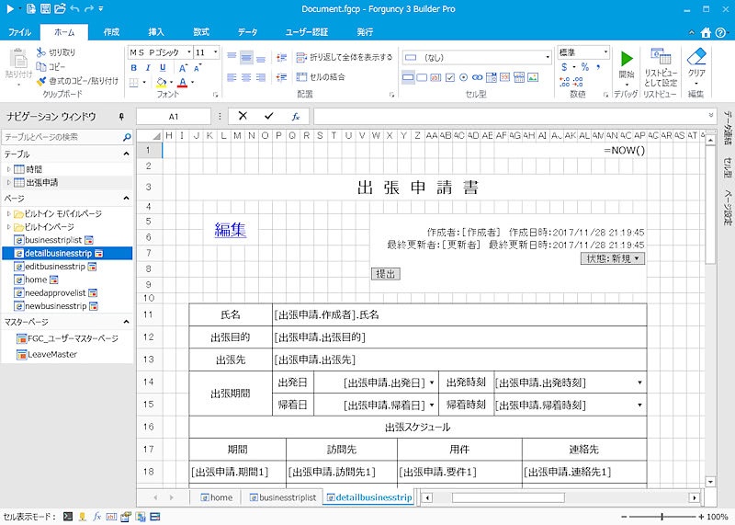735x525 pixels.
Task: Toggle Bold text formatting
Action: (135, 68)
